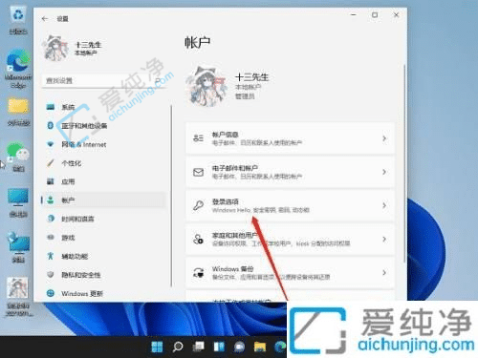Click the sidebar user profile avatar

point(56,48)
